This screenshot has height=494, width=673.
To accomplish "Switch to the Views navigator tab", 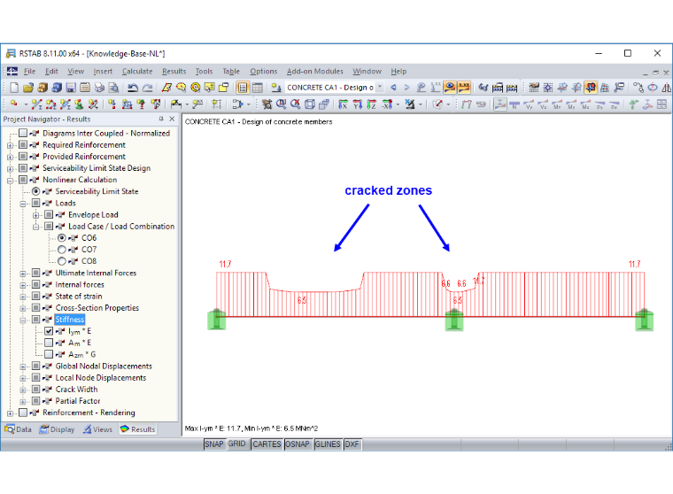I will [x=97, y=429].
